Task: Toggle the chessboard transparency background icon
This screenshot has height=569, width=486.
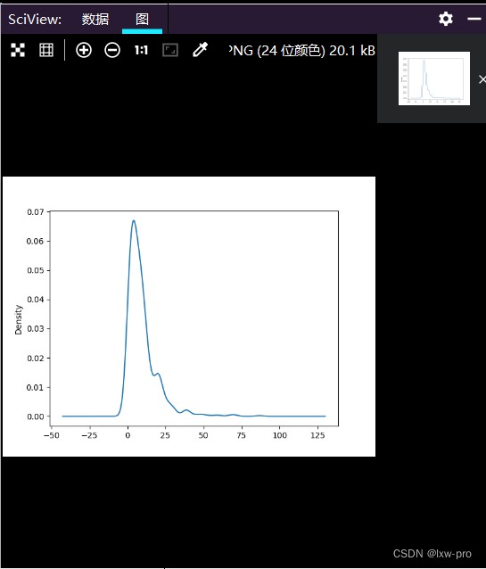Action: tap(18, 50)
